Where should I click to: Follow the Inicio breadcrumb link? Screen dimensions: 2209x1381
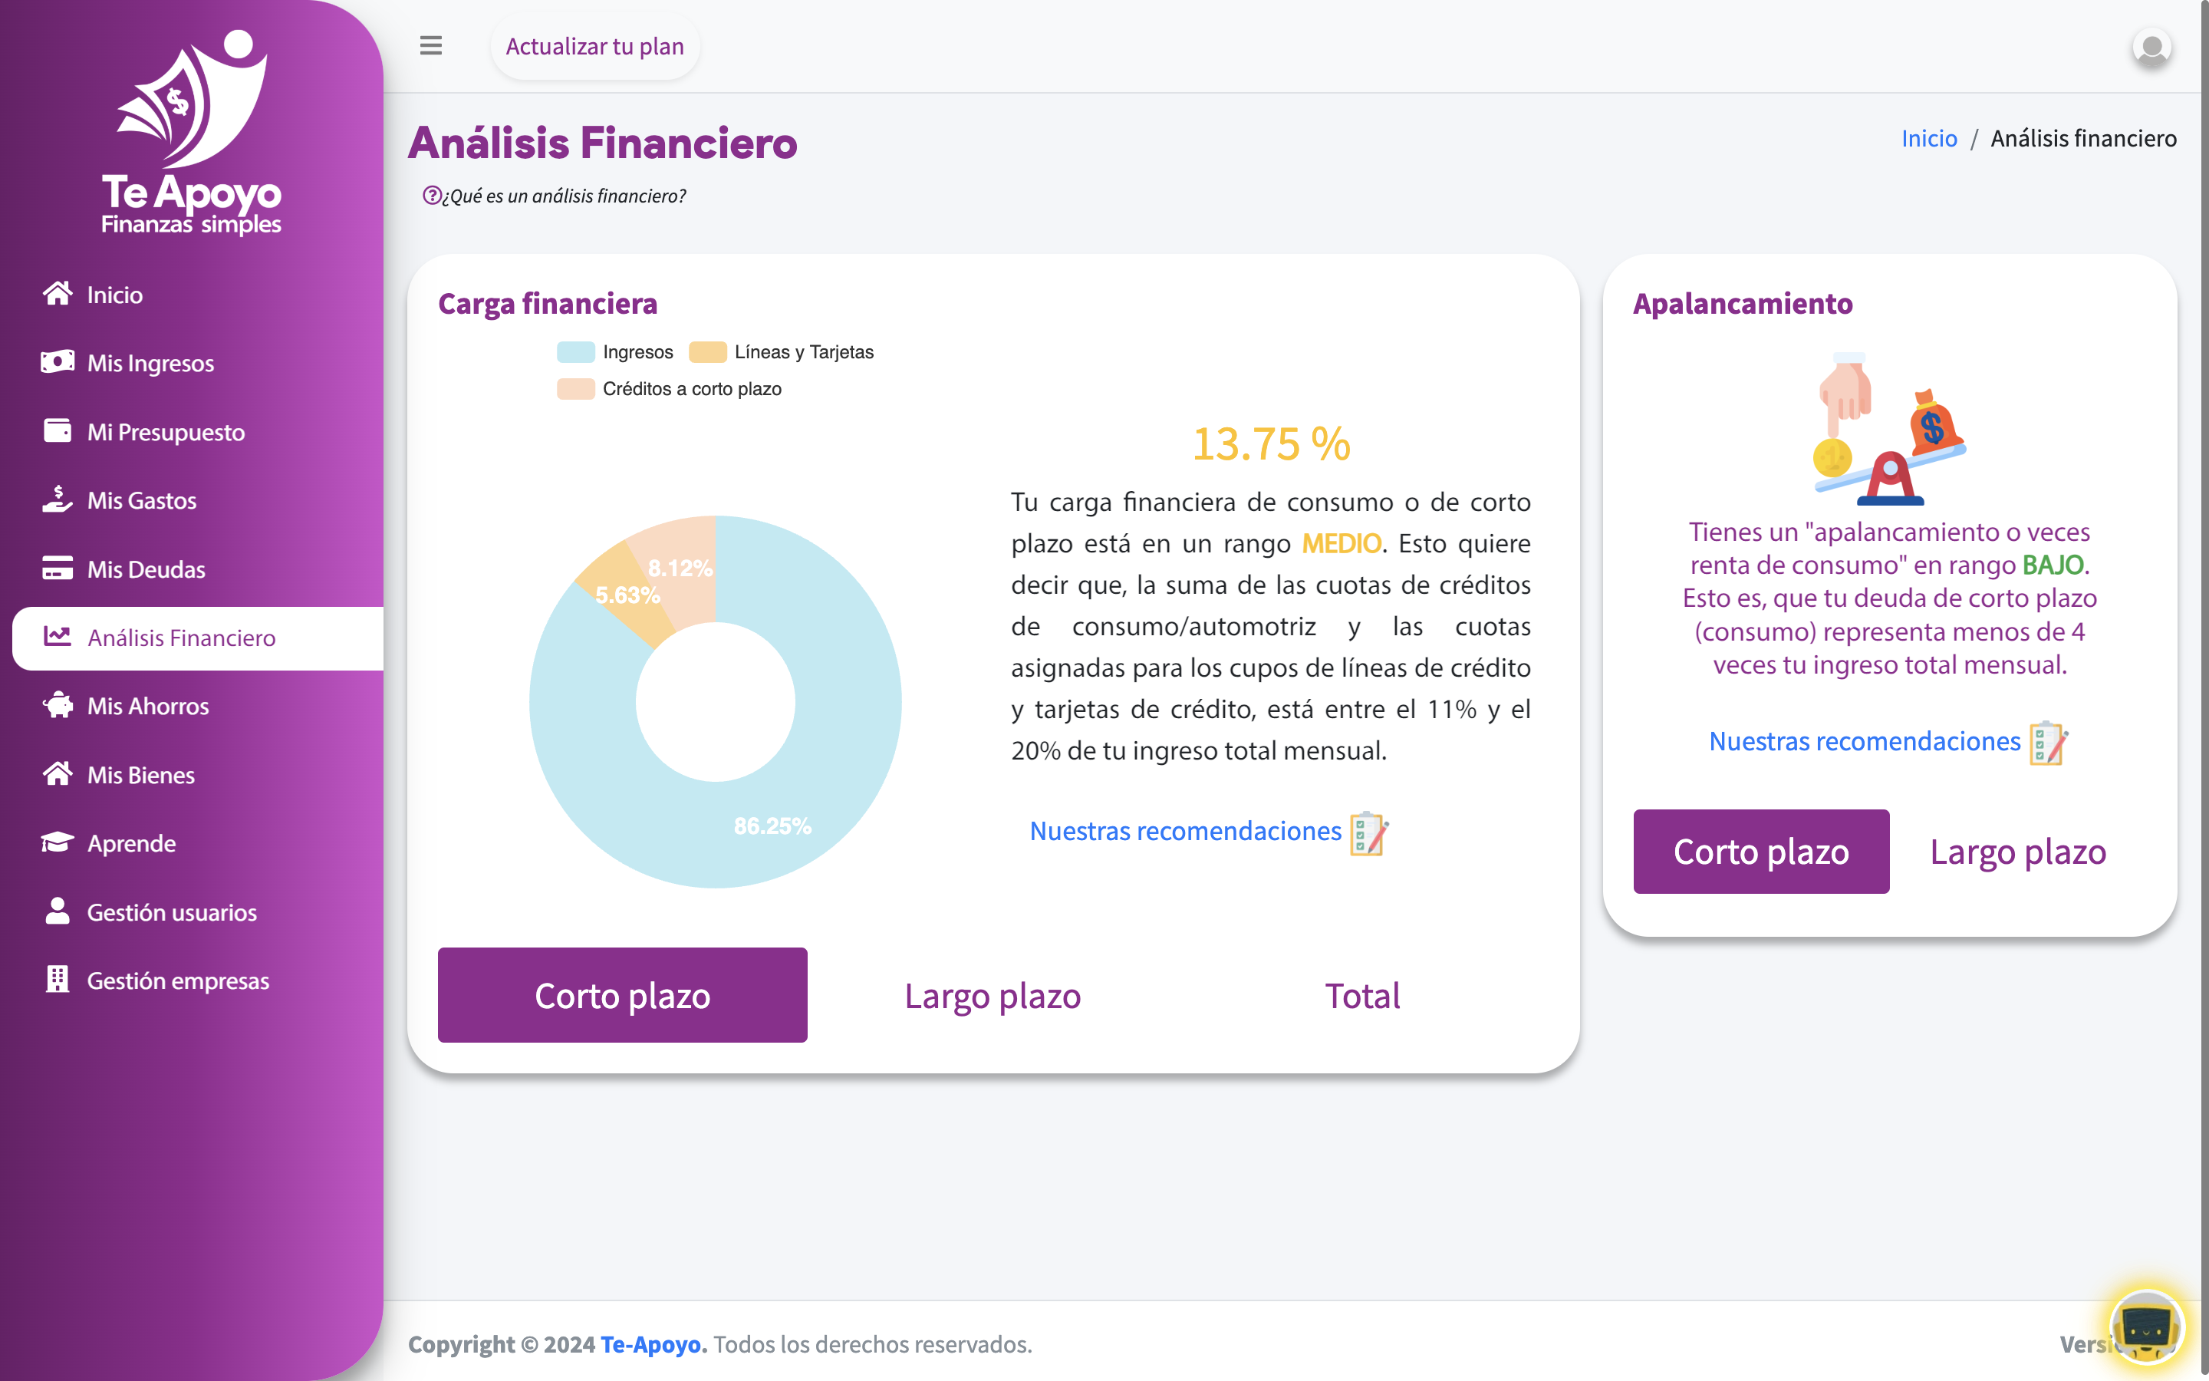click(x=1930, y=138)
